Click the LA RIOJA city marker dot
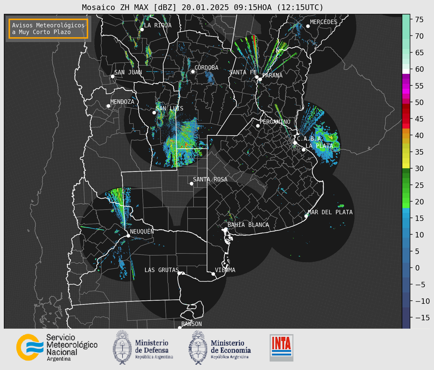Image resolution: width=434 pixels, height=370 pixels. tap(142, 30)
